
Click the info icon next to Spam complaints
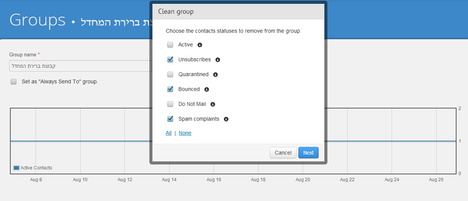226,119
